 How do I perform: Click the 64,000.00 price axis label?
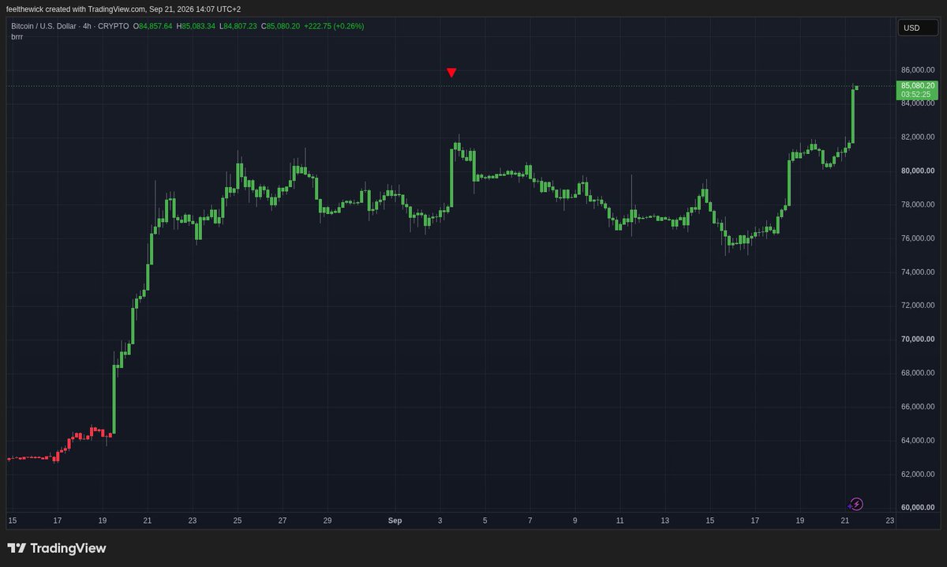tap(918, 440)
